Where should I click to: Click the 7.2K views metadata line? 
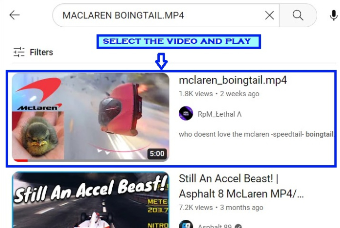[221, 208]
